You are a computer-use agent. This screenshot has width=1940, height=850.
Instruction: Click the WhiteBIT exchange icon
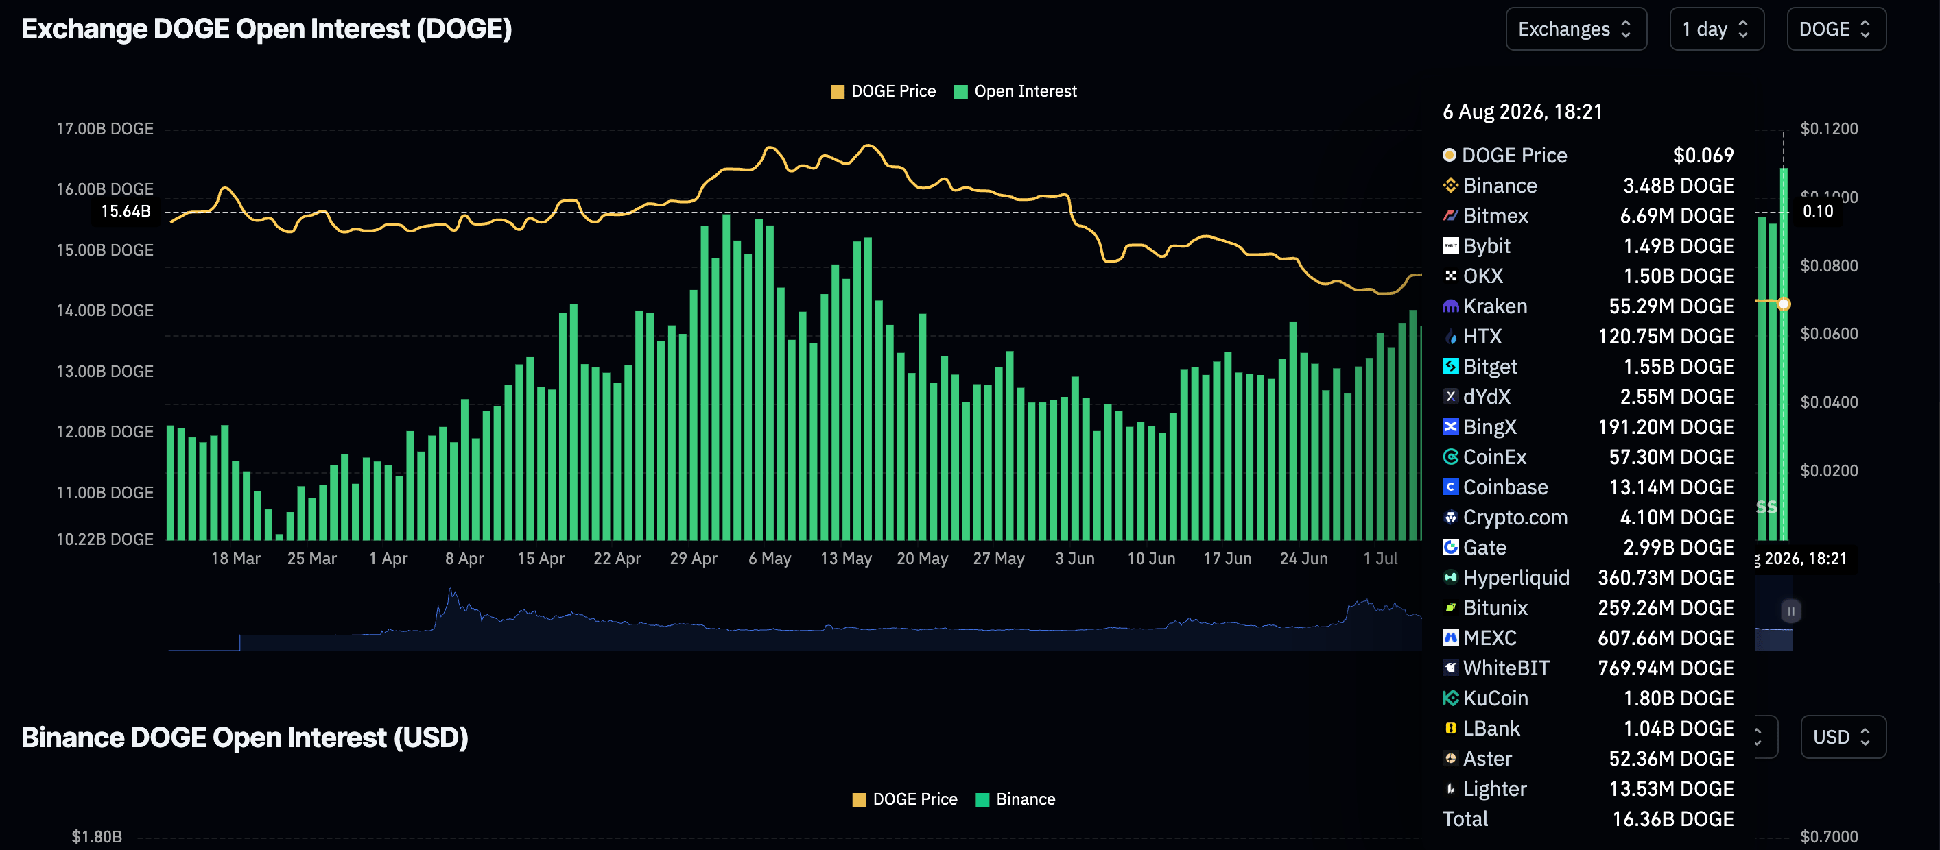pos(1450,668)
